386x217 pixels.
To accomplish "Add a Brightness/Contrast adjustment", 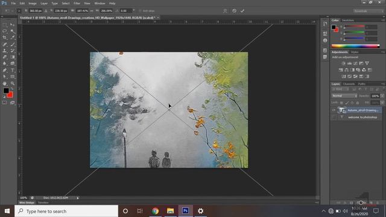I will [x=343, y=63].
